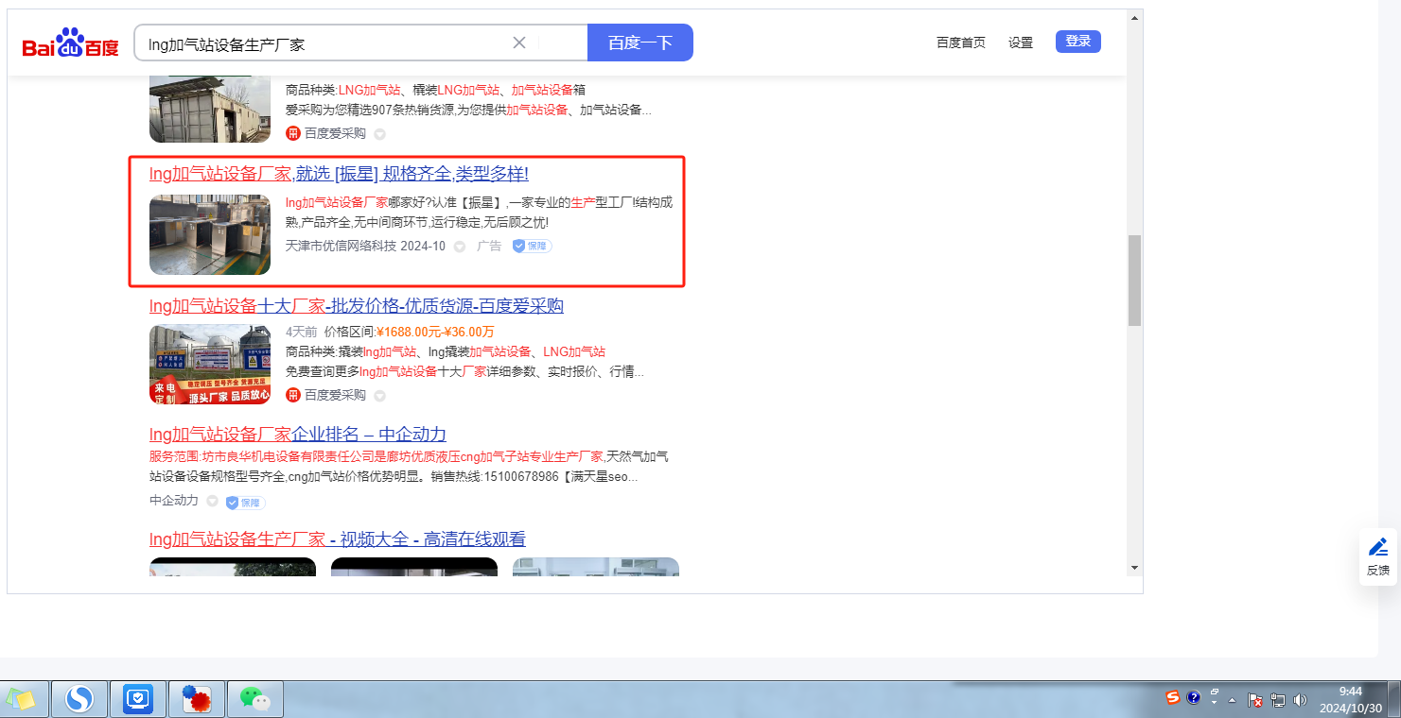Click the 登录 login button

pyautogui.click(x=1077, y=42)
